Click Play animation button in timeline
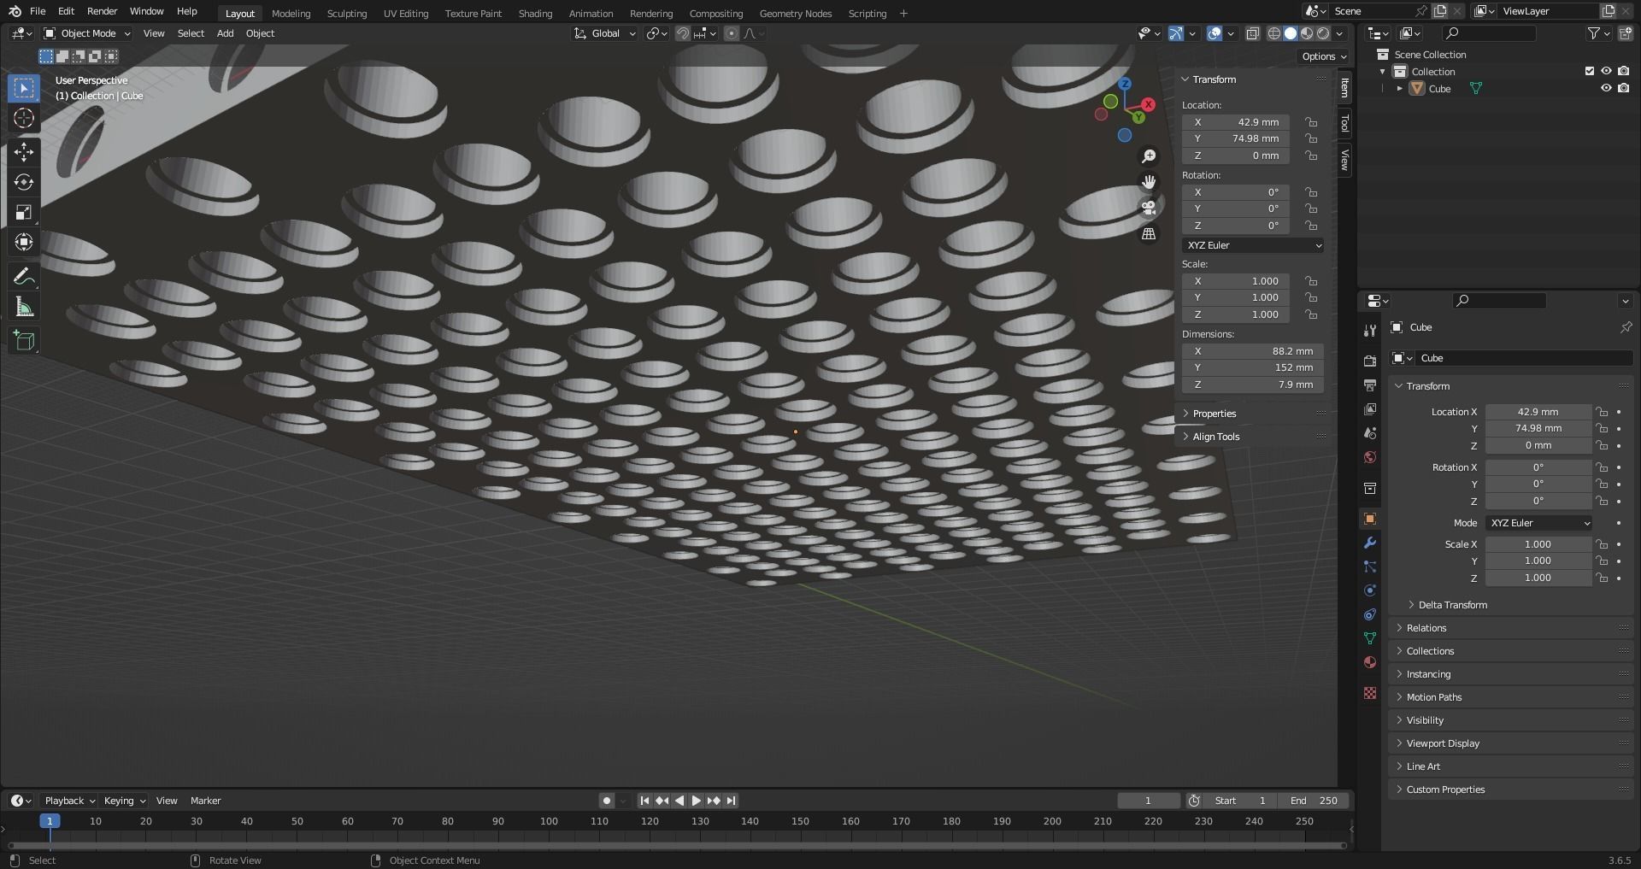 click(x=696, y=801)
